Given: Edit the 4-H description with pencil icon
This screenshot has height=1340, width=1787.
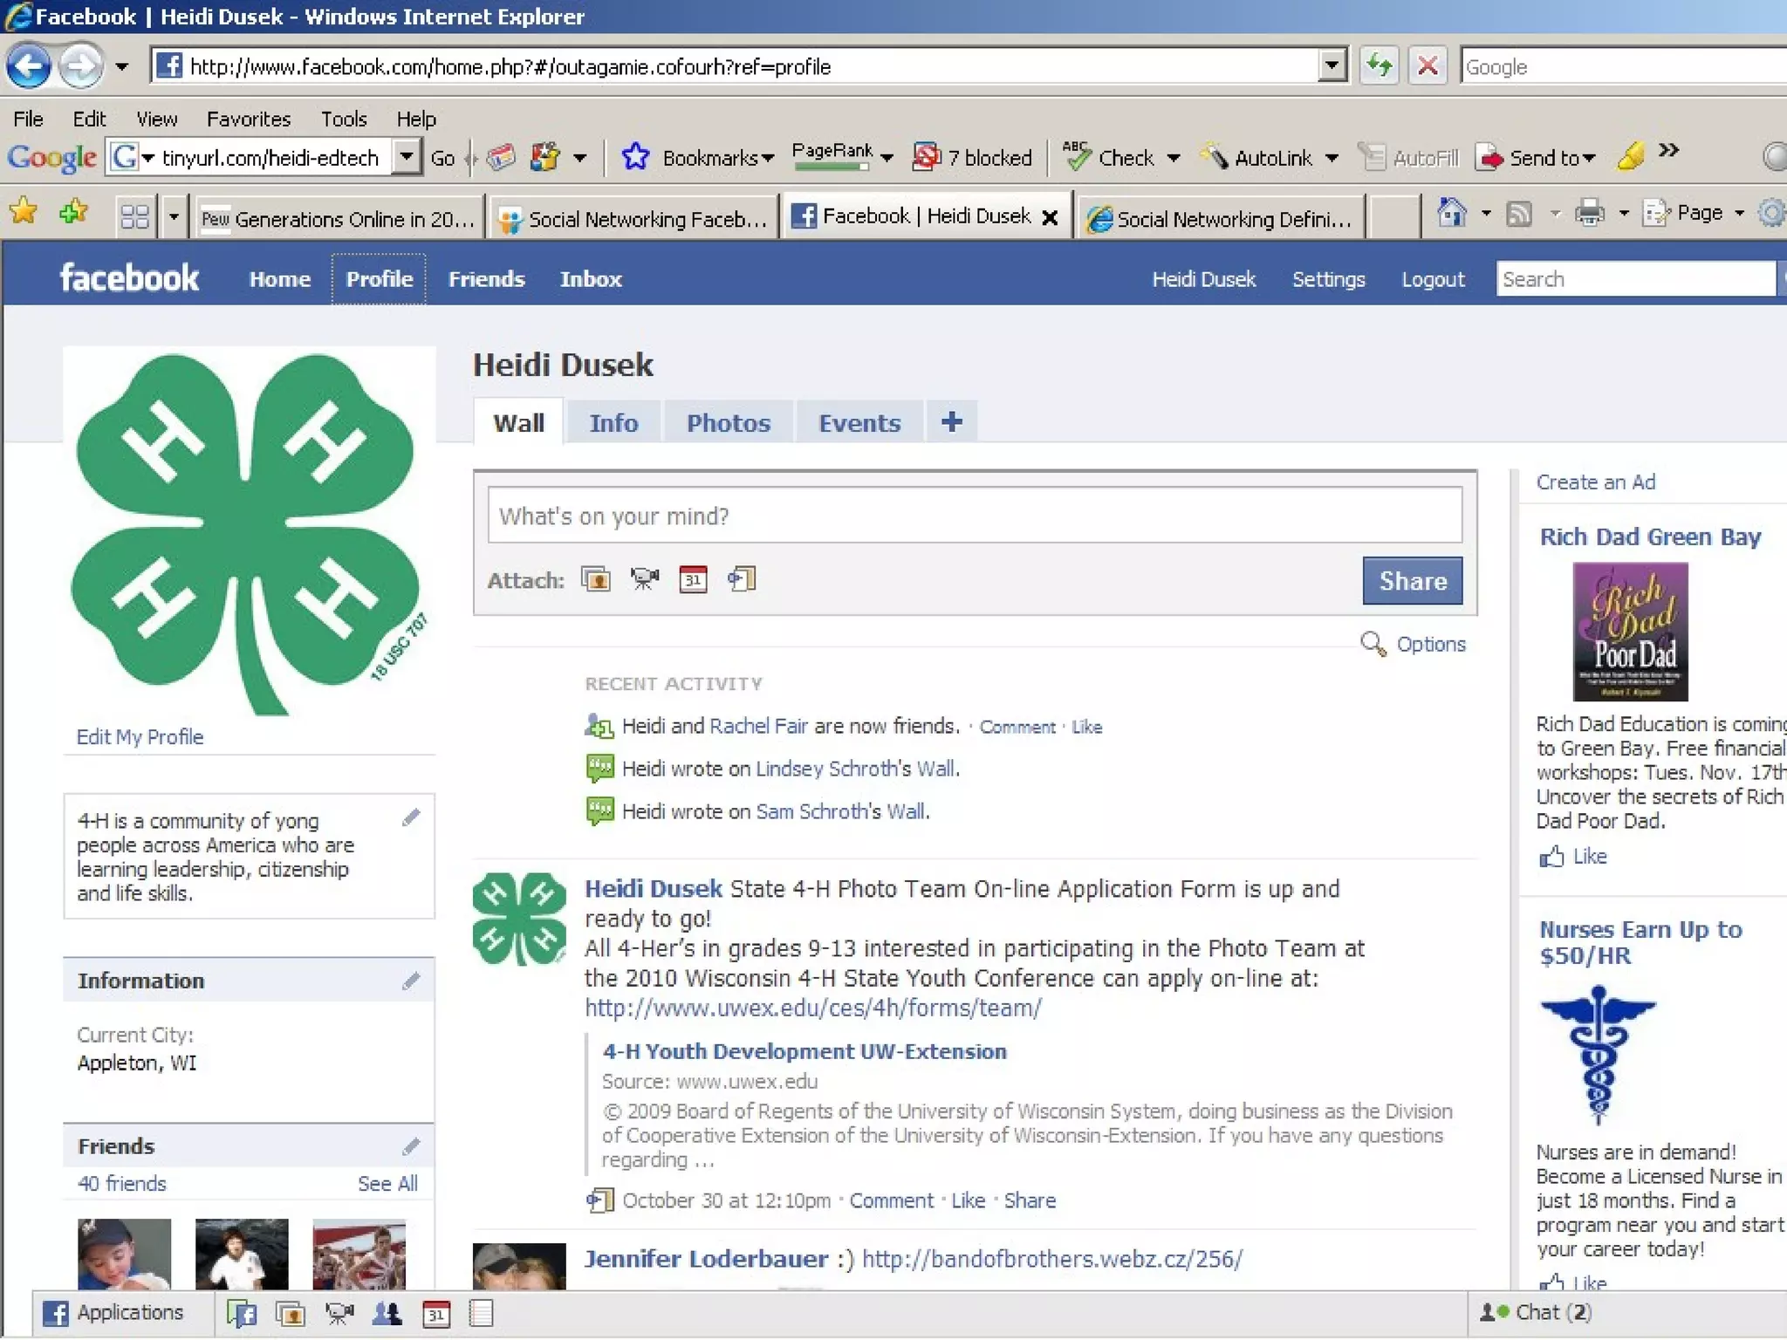Looking at the screenshot, I should [x=411, y=818].
